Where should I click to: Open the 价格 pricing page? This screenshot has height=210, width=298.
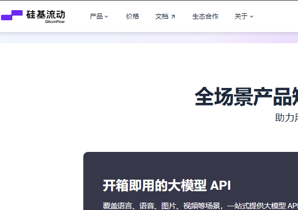(132, 17)
